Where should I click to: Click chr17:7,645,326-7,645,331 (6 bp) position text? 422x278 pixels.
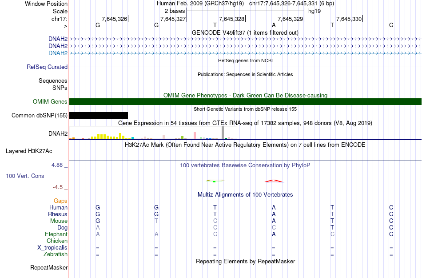[291, 4]
